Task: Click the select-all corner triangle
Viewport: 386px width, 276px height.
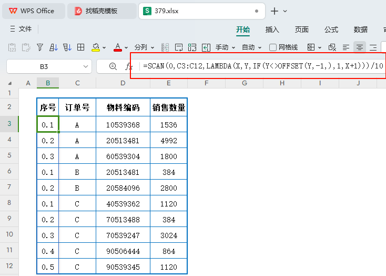Action: coord(9,83)
